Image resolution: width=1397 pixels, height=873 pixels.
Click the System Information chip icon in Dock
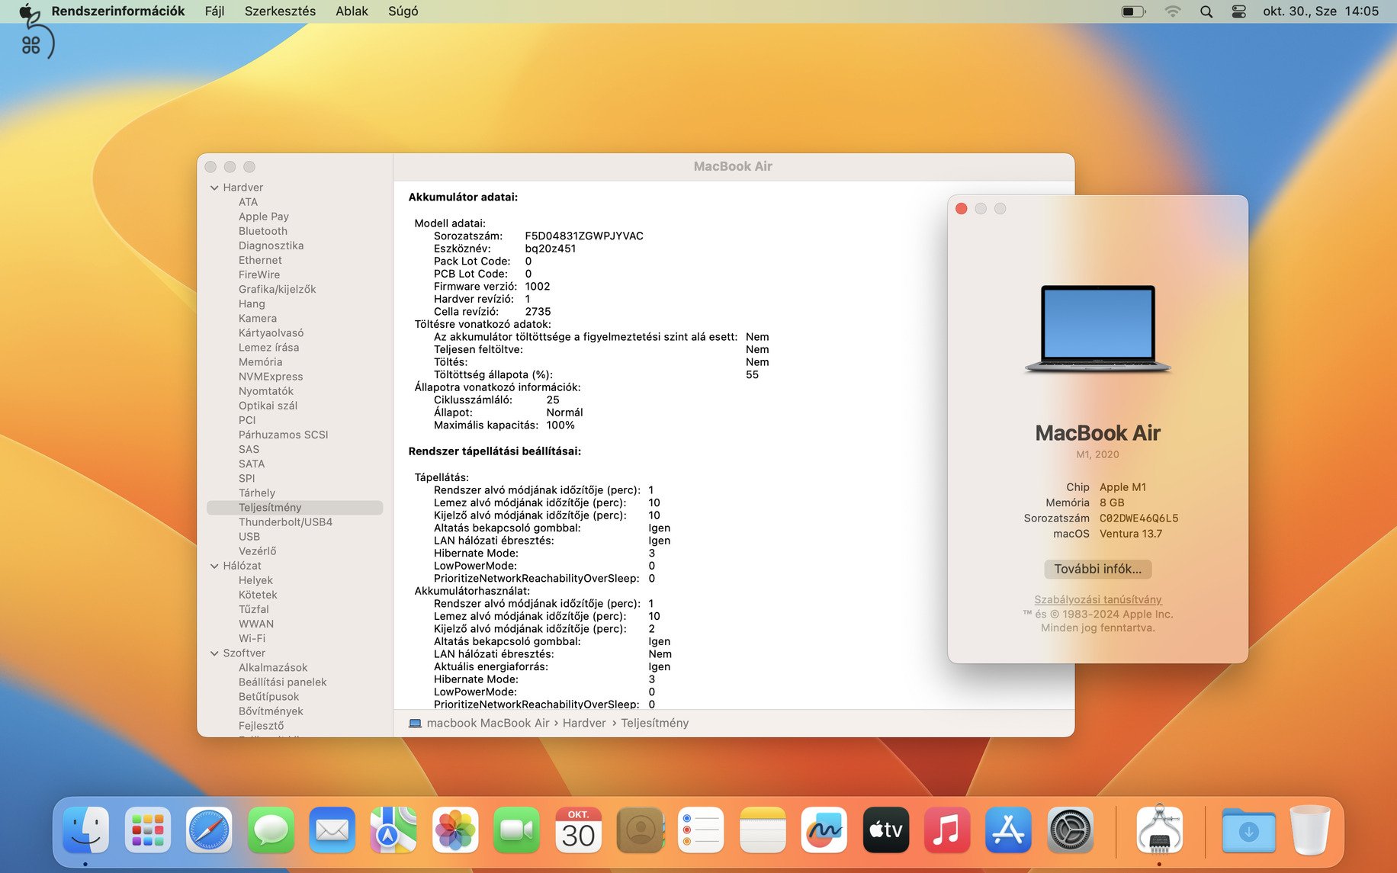click(x=1159, y=830)
